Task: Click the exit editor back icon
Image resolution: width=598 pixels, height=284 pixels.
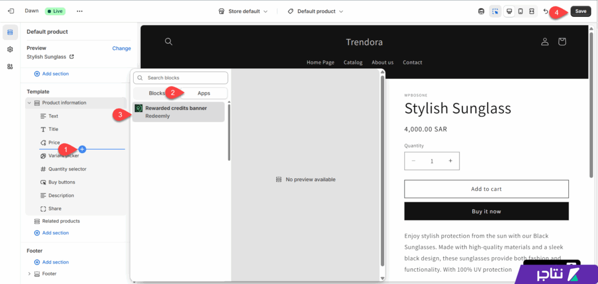Action: pyautogui.click(x=11, y=11)
